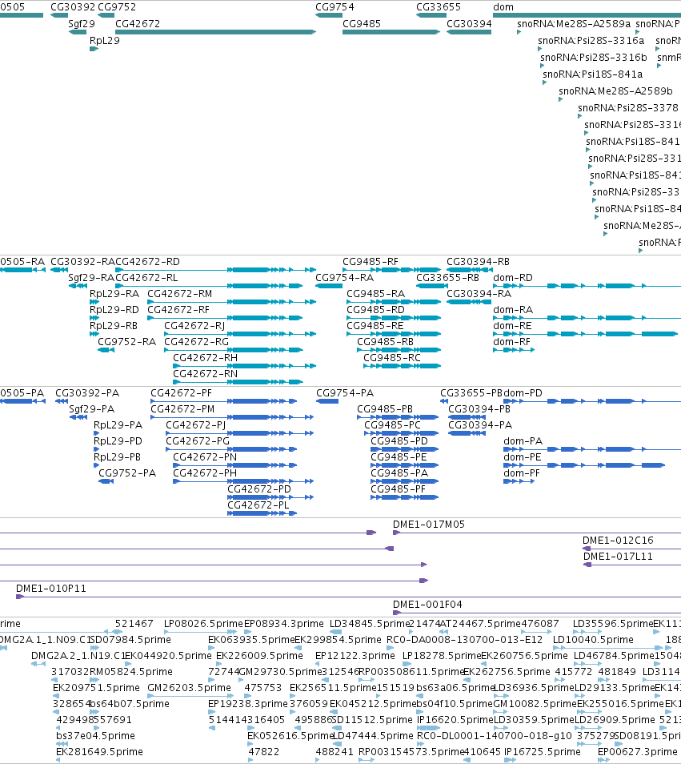Click the CG9754 gene label
This screenshot has width=681, height=764.
click(x=335, y=7)
